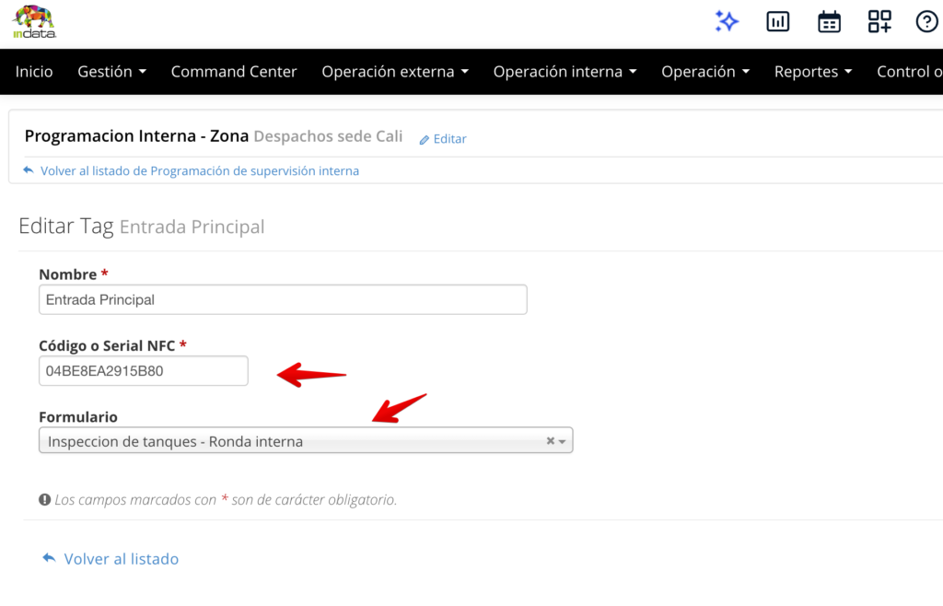Click the add widget grid icon
The image size is (943, 606).
(x=879, y=21)
